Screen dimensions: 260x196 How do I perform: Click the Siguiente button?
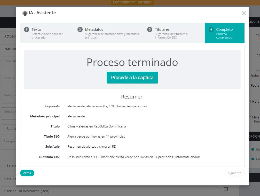tap(234, 173)
